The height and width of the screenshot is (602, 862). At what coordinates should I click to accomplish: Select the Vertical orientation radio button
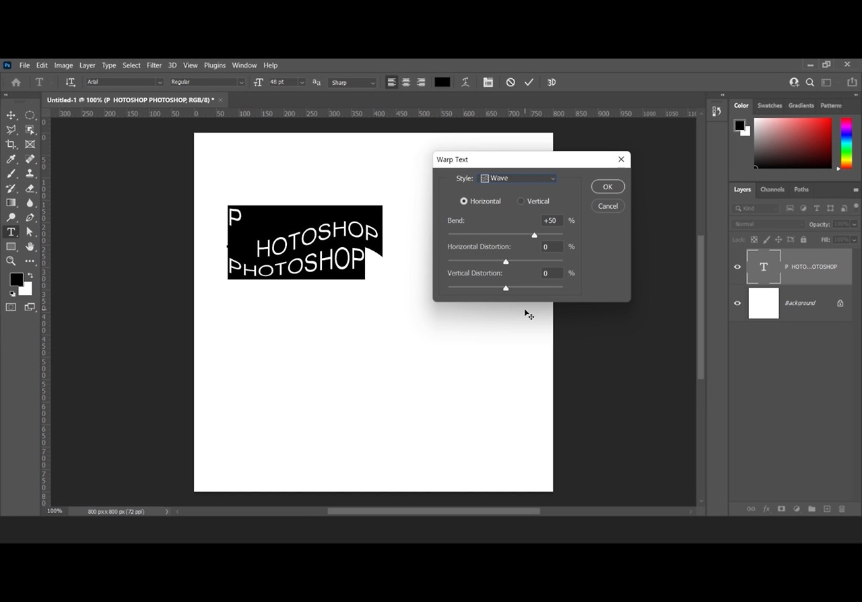521,201
